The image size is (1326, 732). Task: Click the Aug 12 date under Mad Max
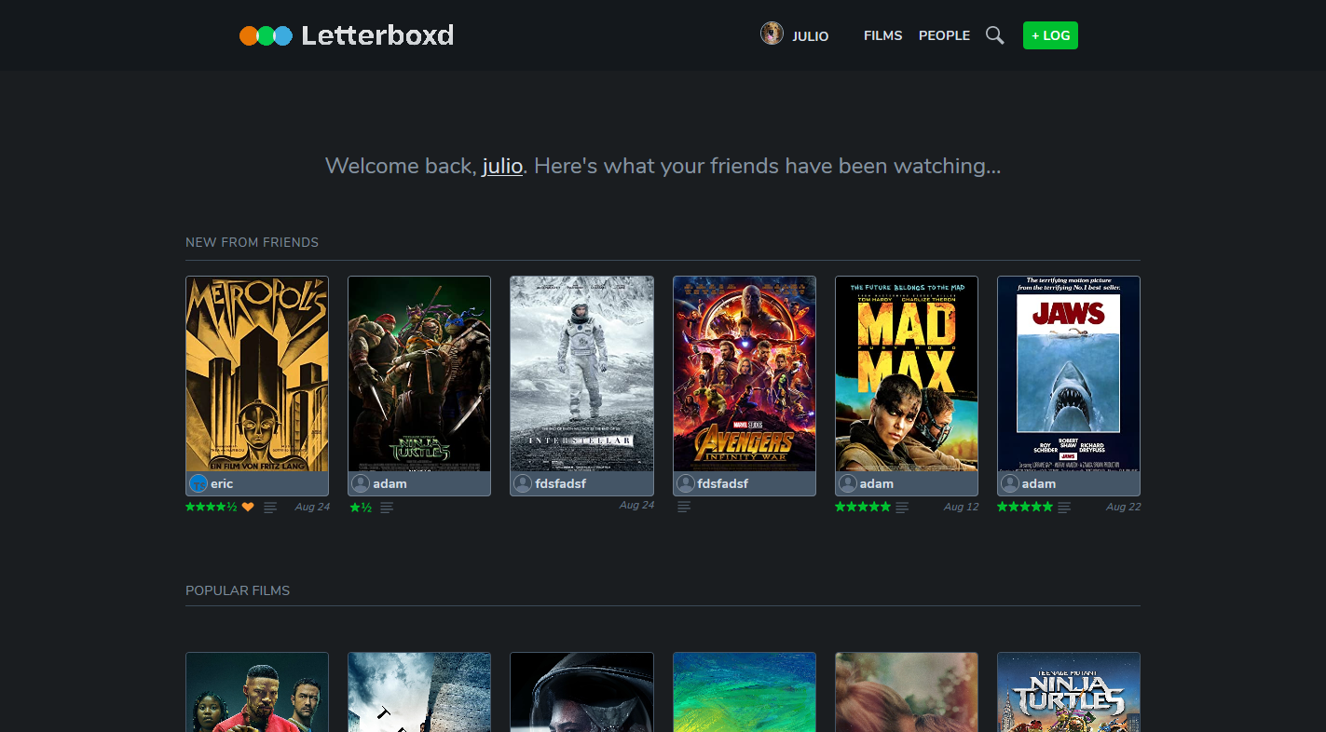(x=961, y=507)
